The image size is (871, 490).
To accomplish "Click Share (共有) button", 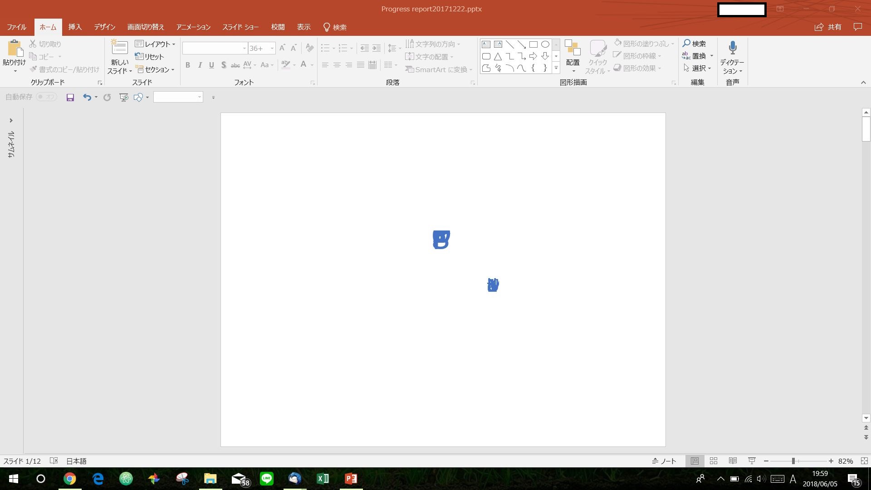I will (x=828, y=27).
